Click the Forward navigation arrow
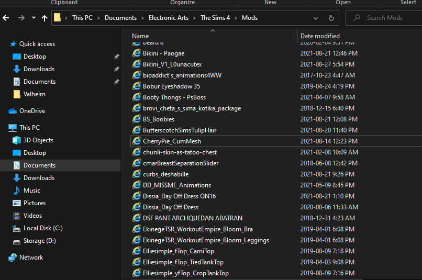422x280 pixels. [21, 18]
